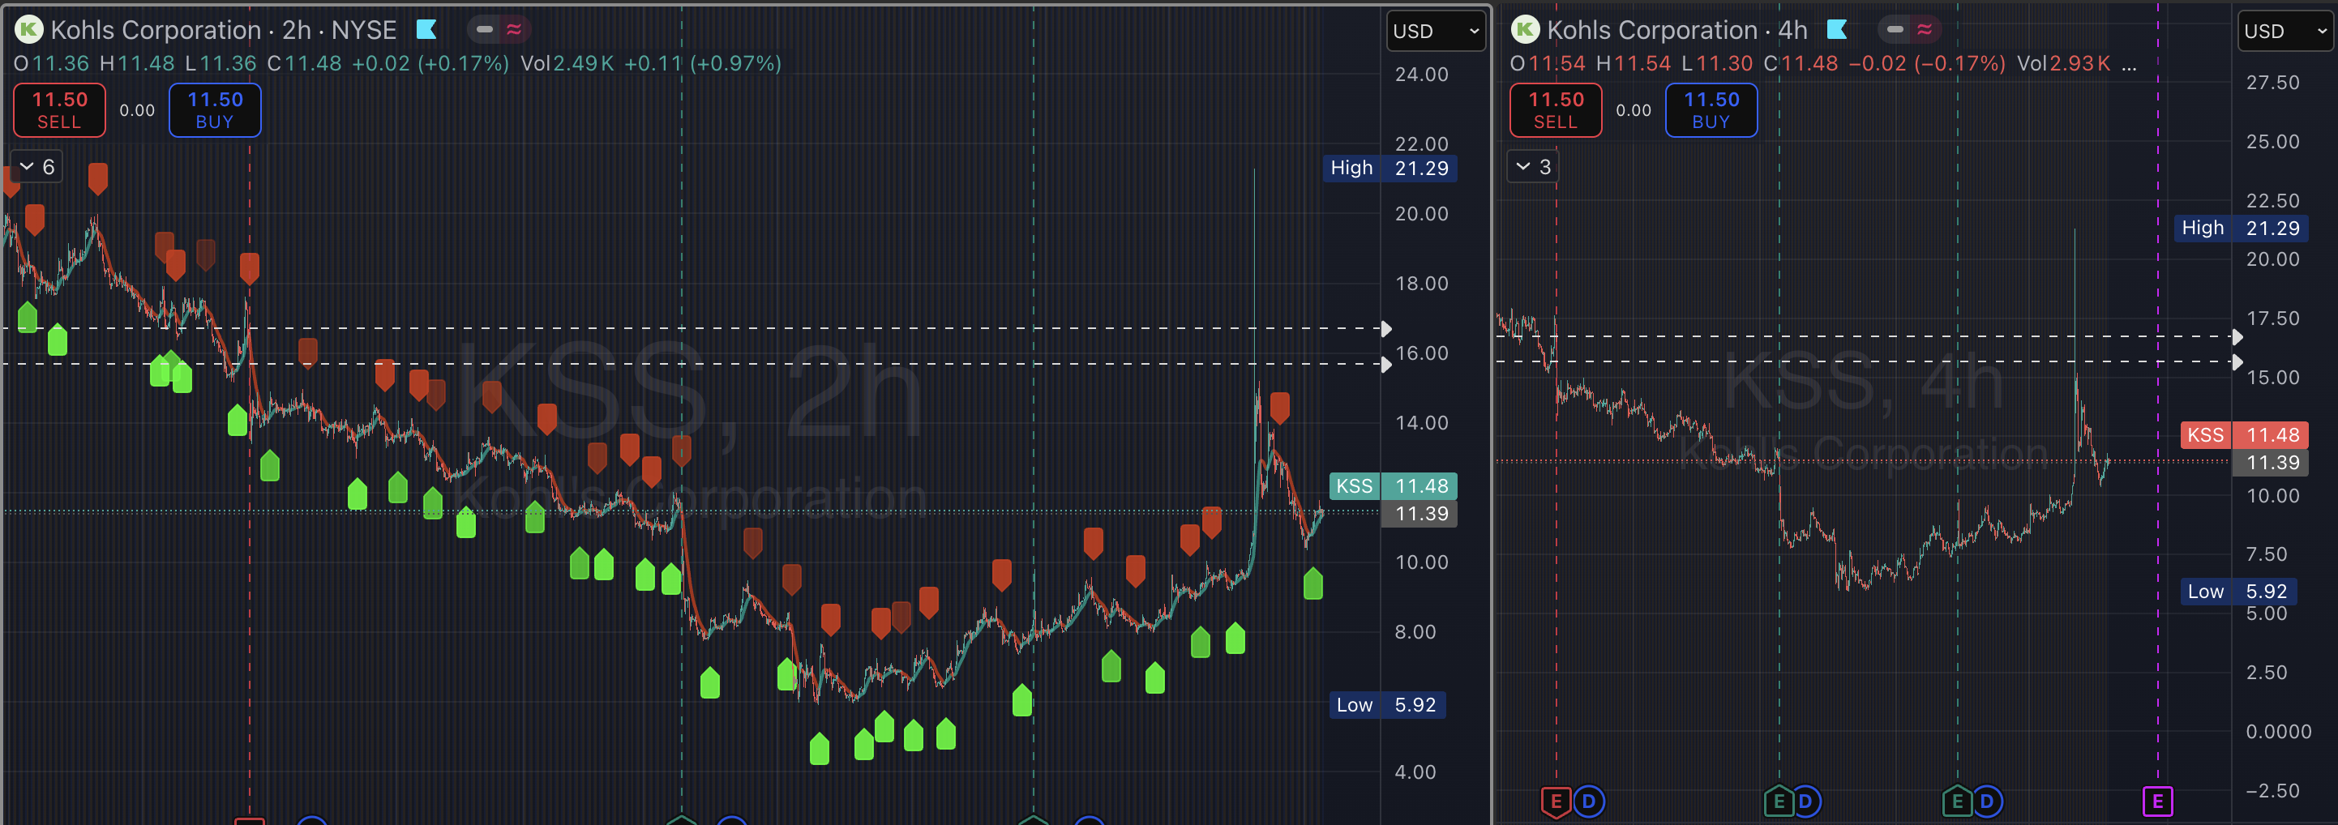Click the gray dash status icon on 4h chart
Screen dimensions: 2338x825
tap(1895, 30)
